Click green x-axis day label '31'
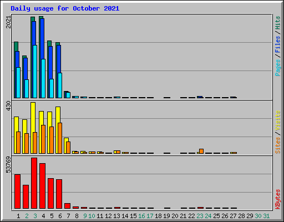This screenshot has height=222, width=284. 266,216
